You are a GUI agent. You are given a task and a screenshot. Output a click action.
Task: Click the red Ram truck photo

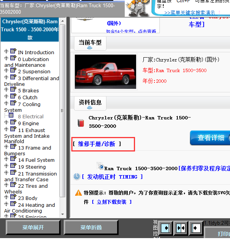(x=105, y=72)
